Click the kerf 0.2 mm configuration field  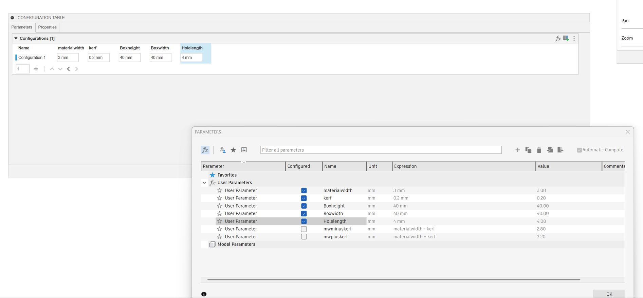coord(98,58)
